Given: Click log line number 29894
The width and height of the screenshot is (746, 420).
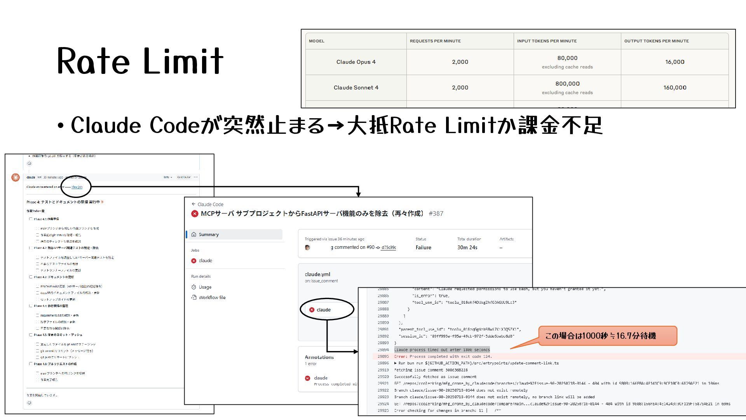Looking at the screenshot, I should coord(383,350).
